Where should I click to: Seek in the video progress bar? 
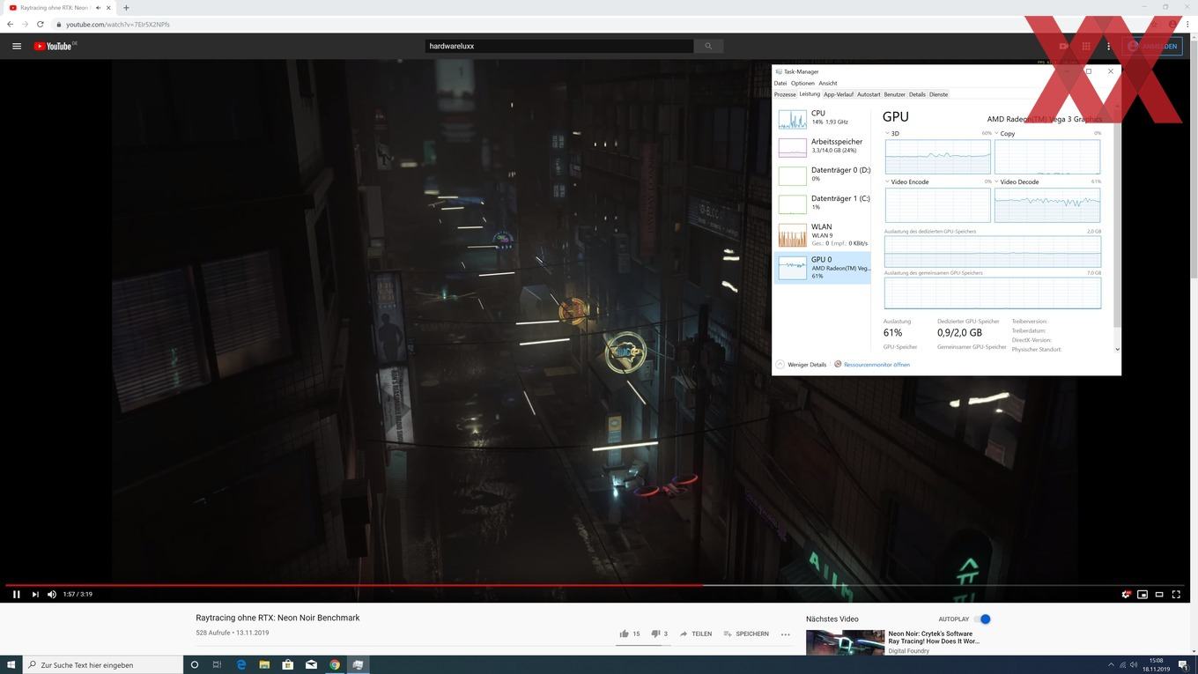tap(595, 584)
